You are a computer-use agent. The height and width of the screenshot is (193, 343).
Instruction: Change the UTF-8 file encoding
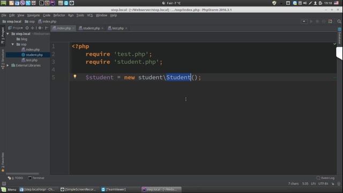pos(323,183)
